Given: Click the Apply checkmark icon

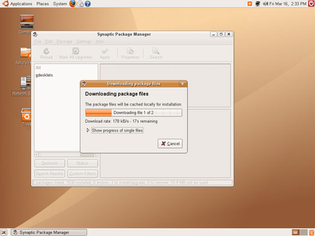Looking at the screenshot, I should point(105,51).
